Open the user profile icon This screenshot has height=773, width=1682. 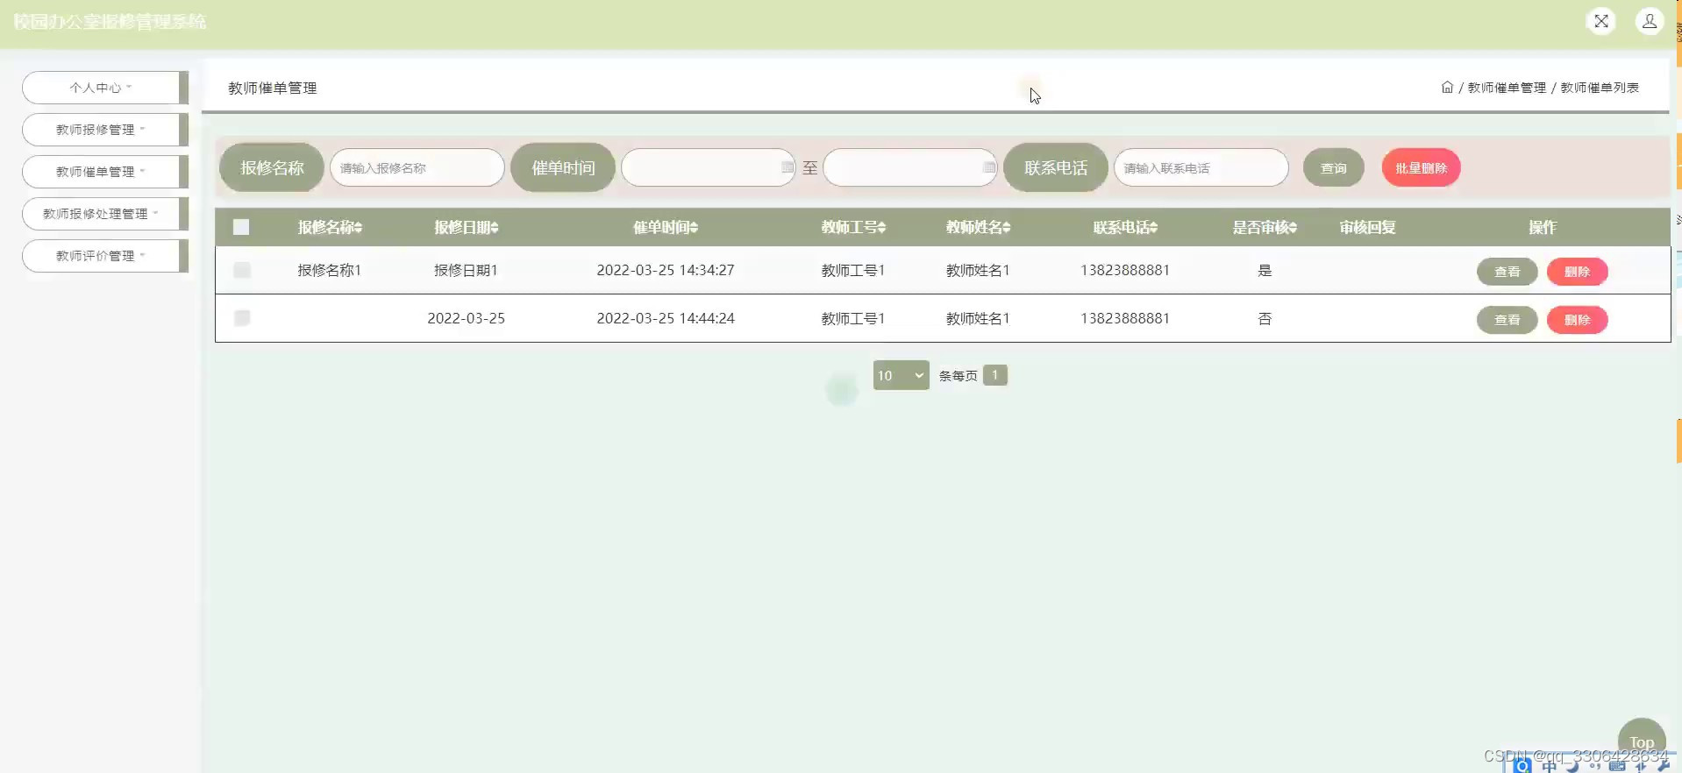point(1649,21)
